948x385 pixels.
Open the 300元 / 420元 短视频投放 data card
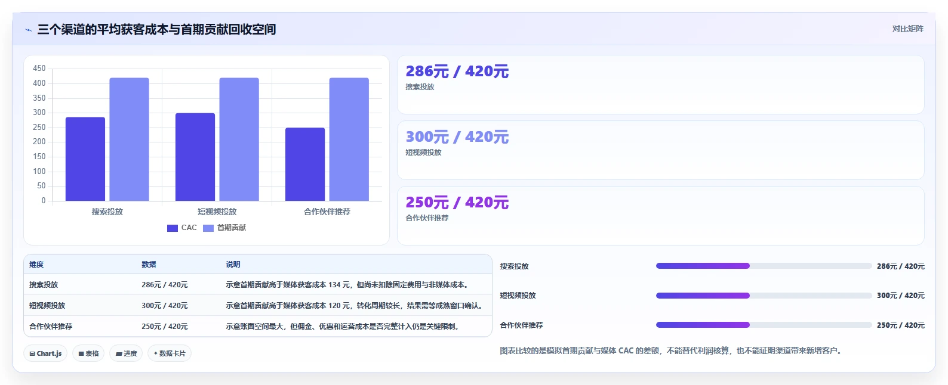[661, 150]
